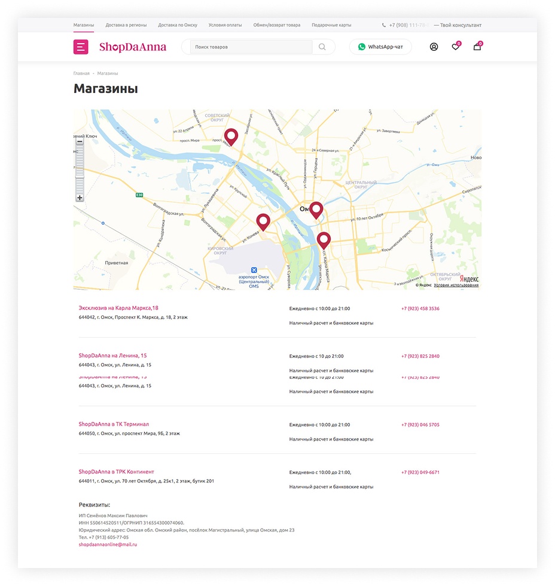Click the Магазины breadcrumb item

click(108, 73)
